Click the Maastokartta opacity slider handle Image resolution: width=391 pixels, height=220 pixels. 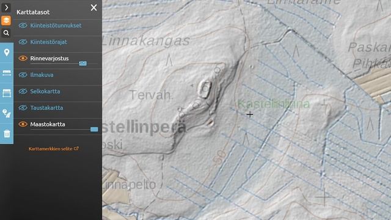point(94,129)
